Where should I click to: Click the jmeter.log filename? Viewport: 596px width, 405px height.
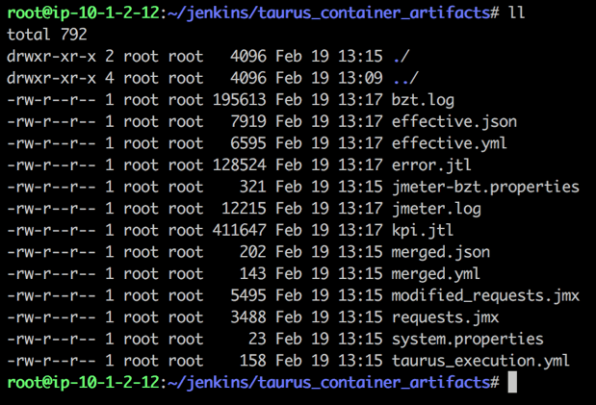pyautogui.click(x=436, y=209)
